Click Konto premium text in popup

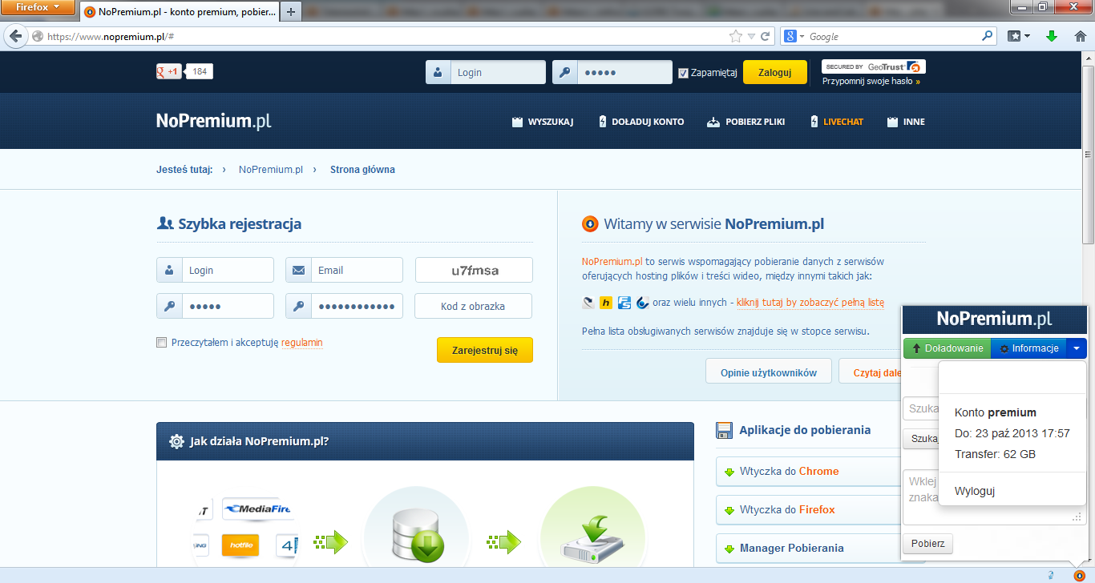tap(996, 412)
